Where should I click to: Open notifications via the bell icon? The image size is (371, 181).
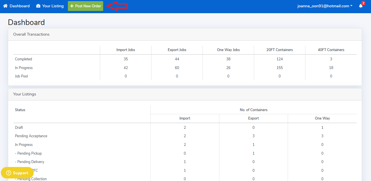pos(361,6)
